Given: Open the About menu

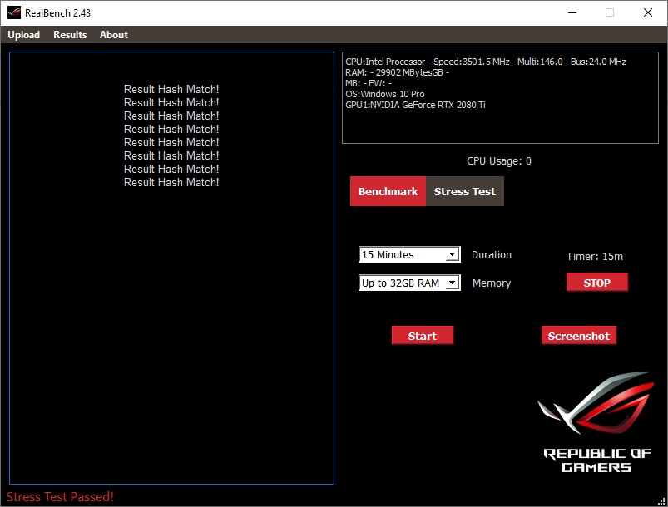Looking at the screenshot, I should 114,35.
